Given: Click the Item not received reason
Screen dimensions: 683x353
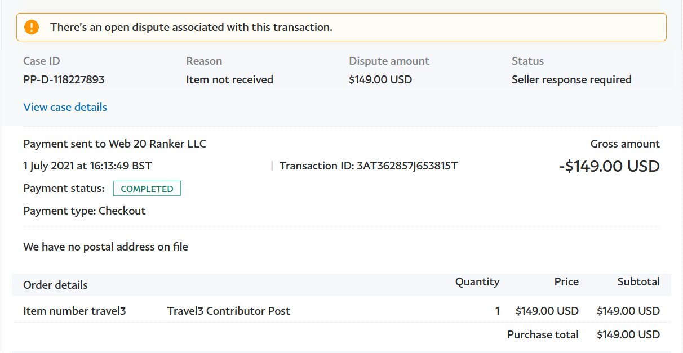Looking at the screenshot, I should coord(229,79).
